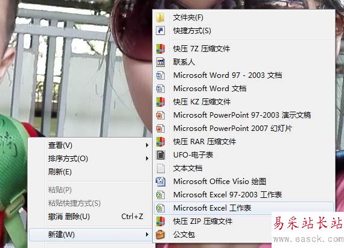Expand the 查看(V) submenu arrow

(x=147, y=145)
